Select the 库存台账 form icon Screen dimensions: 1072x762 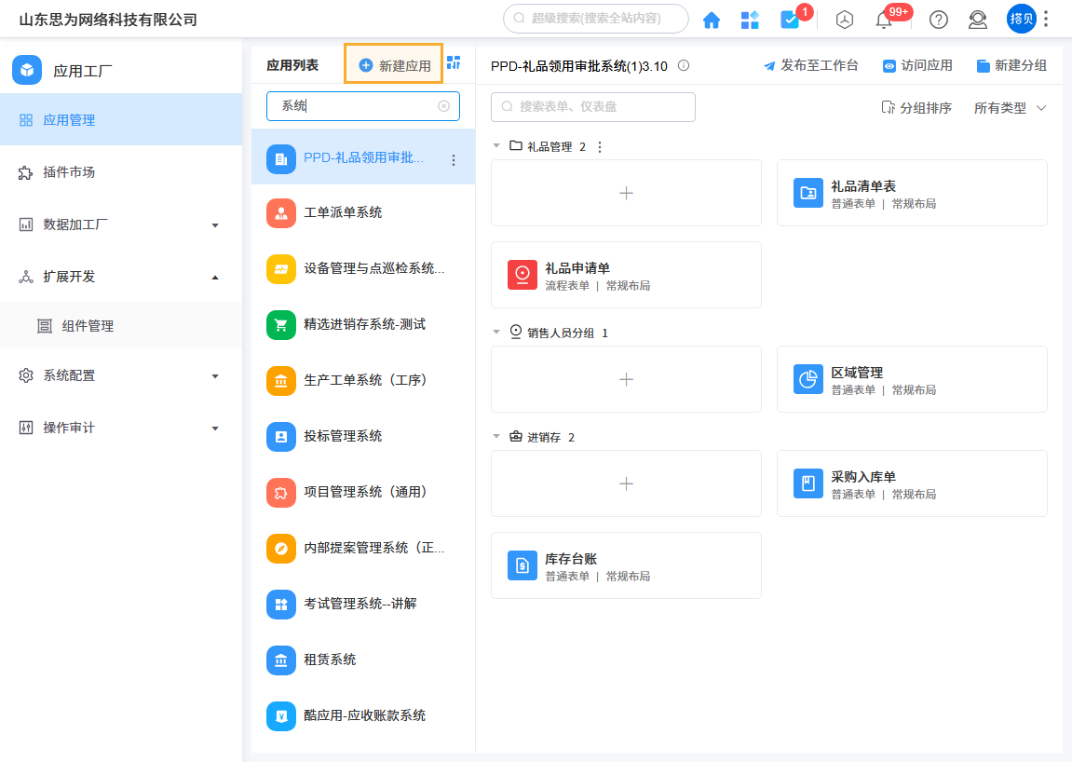pyautogui.click(x=522, y=565)
